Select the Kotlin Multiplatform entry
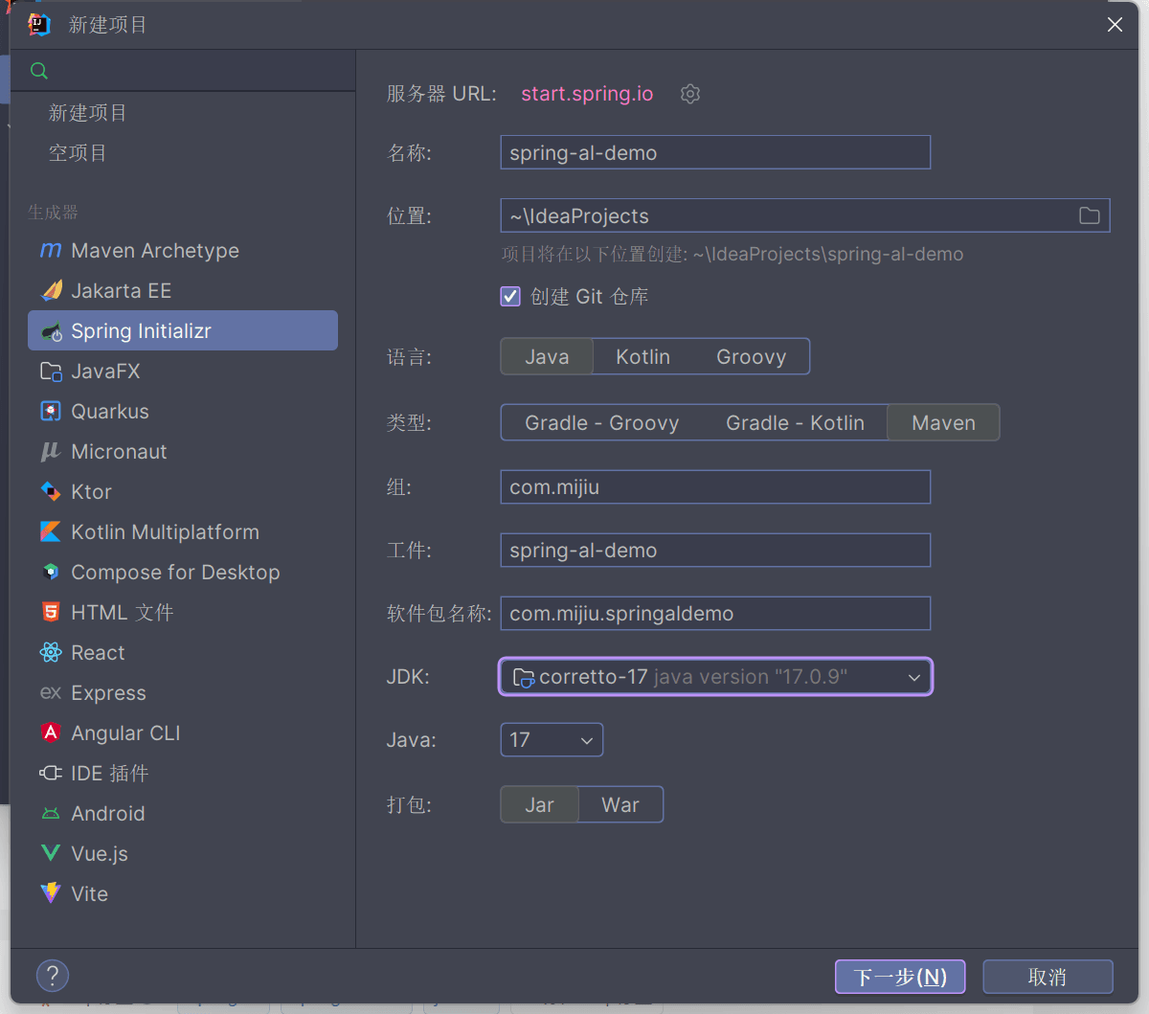The width and height of the screenshot is (1149, 1014). point(182,532)
